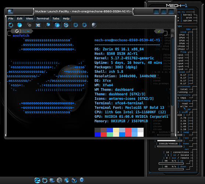Click the green check mark status indicator
This screenshot has height=184, width=205.
[159, 31]
